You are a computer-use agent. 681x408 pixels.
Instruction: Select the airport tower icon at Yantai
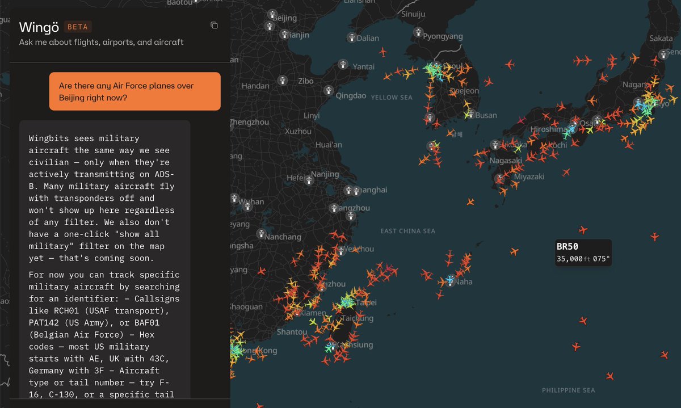(343, 65)
